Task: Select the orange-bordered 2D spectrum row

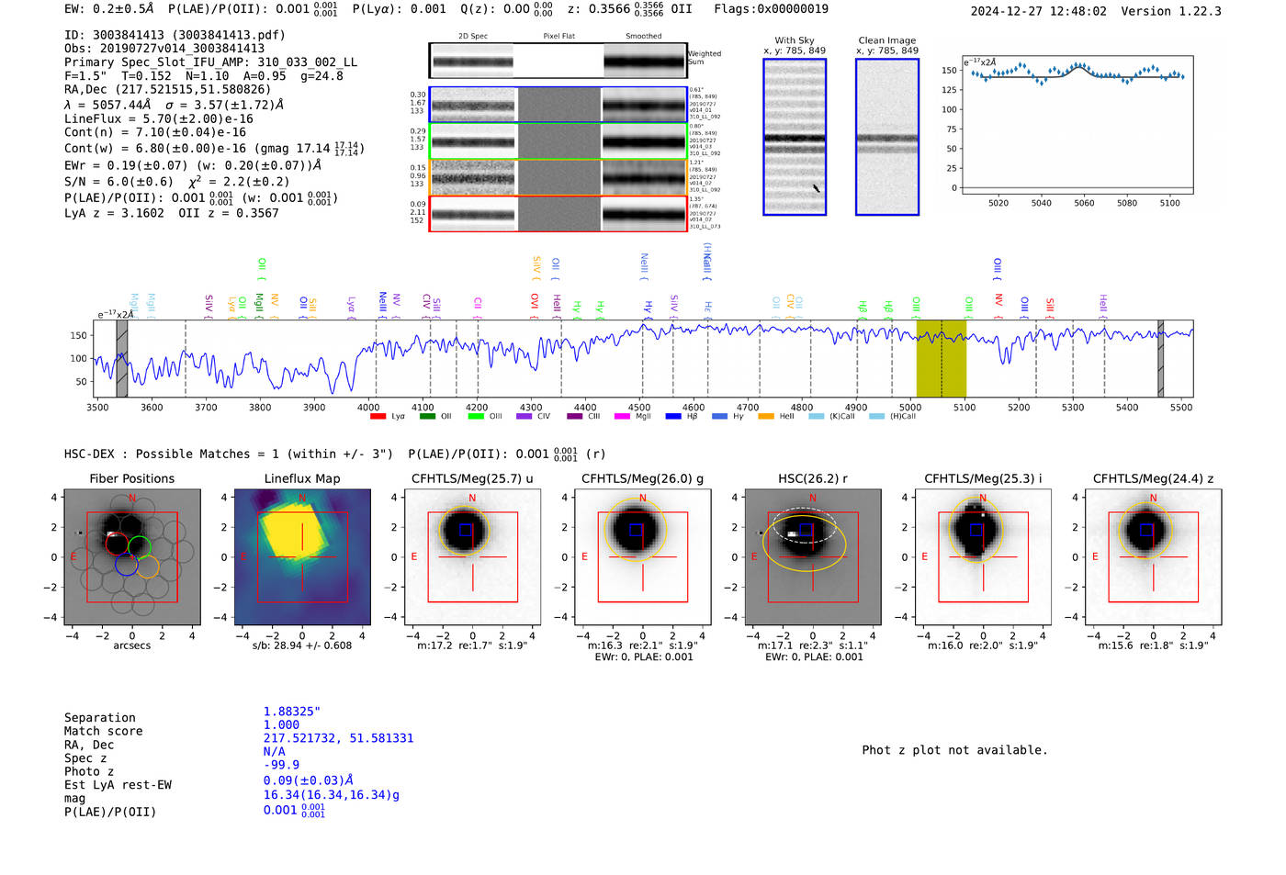Action: 558,177
